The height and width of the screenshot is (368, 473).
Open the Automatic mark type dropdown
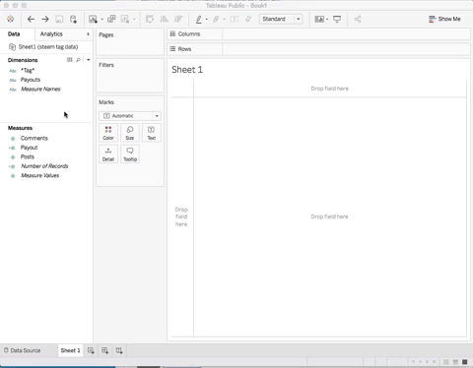[x=130, y=116]
